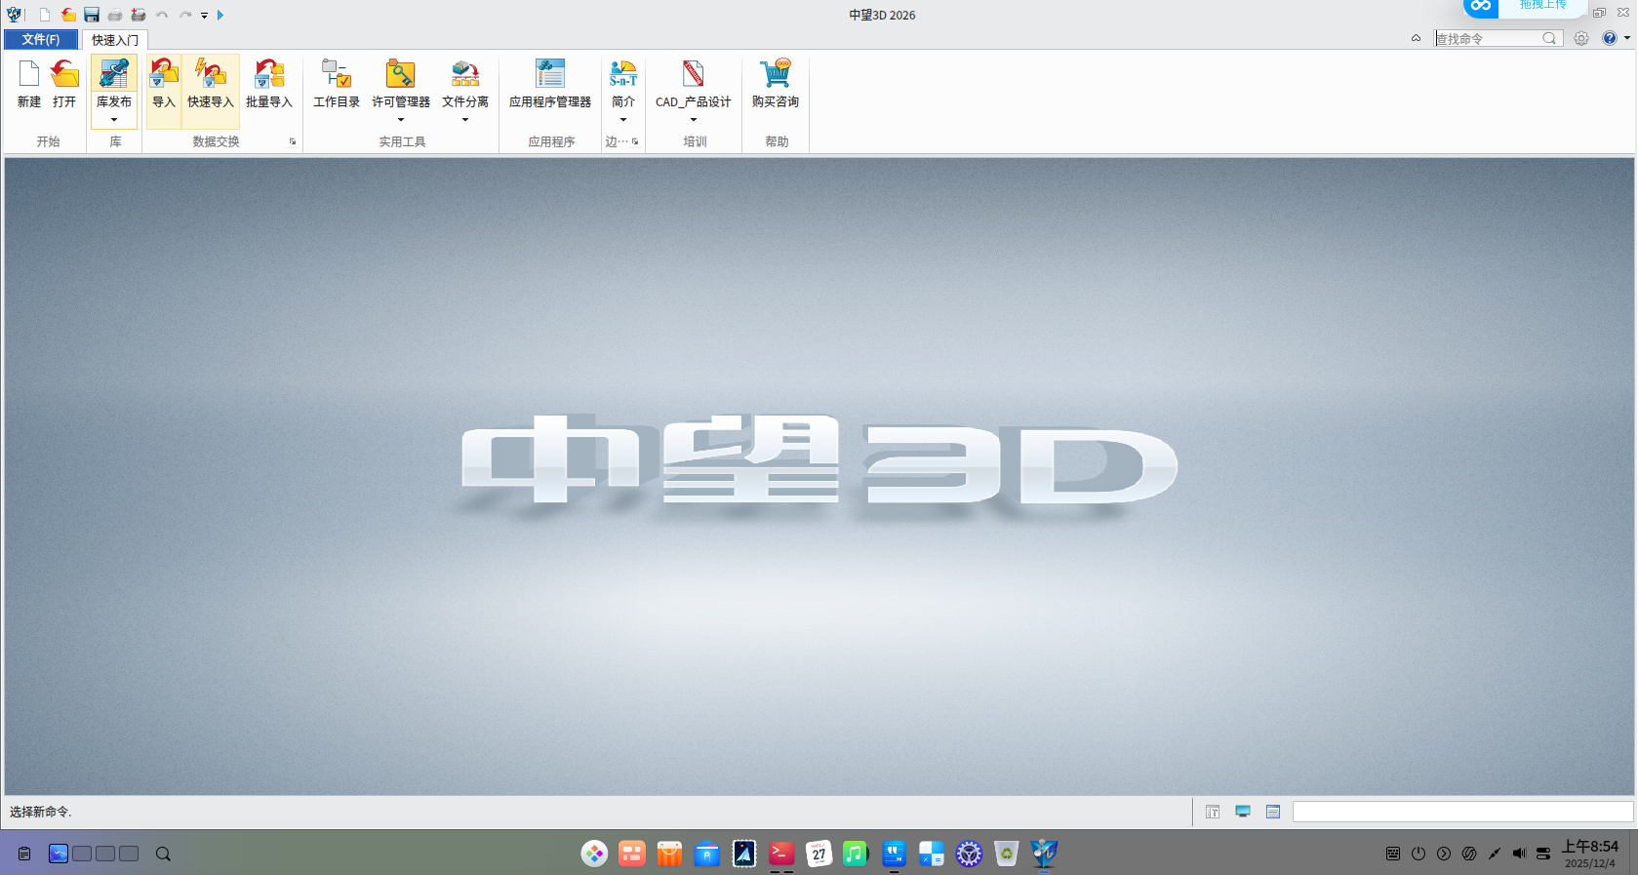
Task: Open the music app in the dock
Action: pyautogui.click(x=856, y=855)
